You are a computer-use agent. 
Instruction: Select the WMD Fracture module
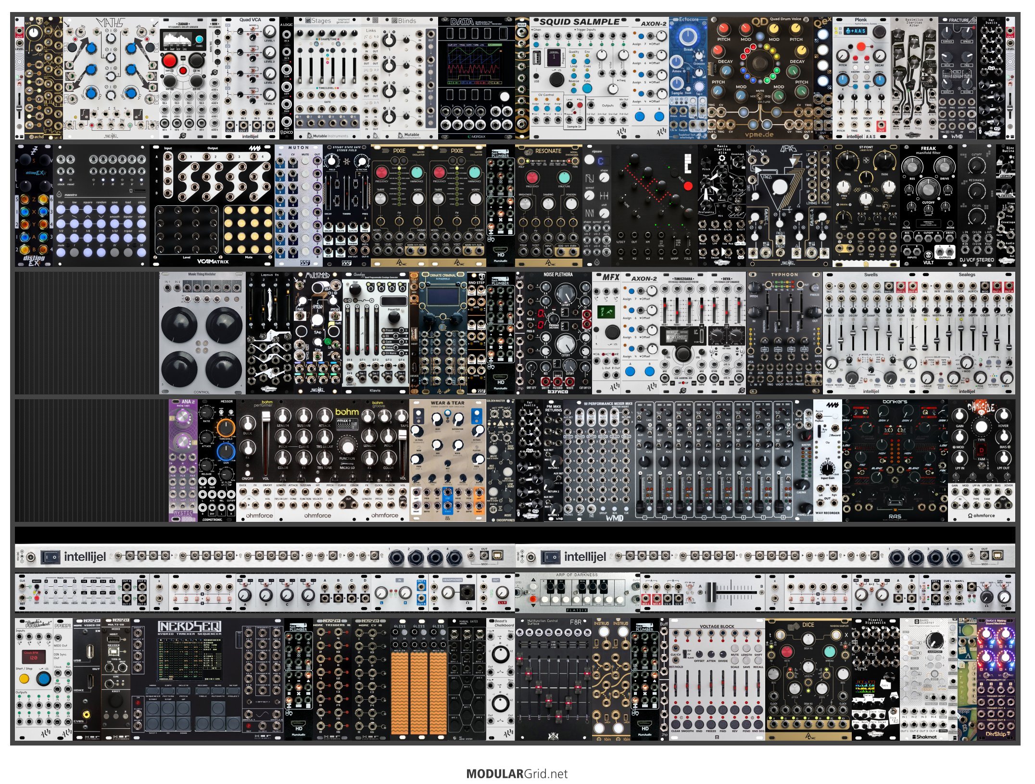(957, 78)
